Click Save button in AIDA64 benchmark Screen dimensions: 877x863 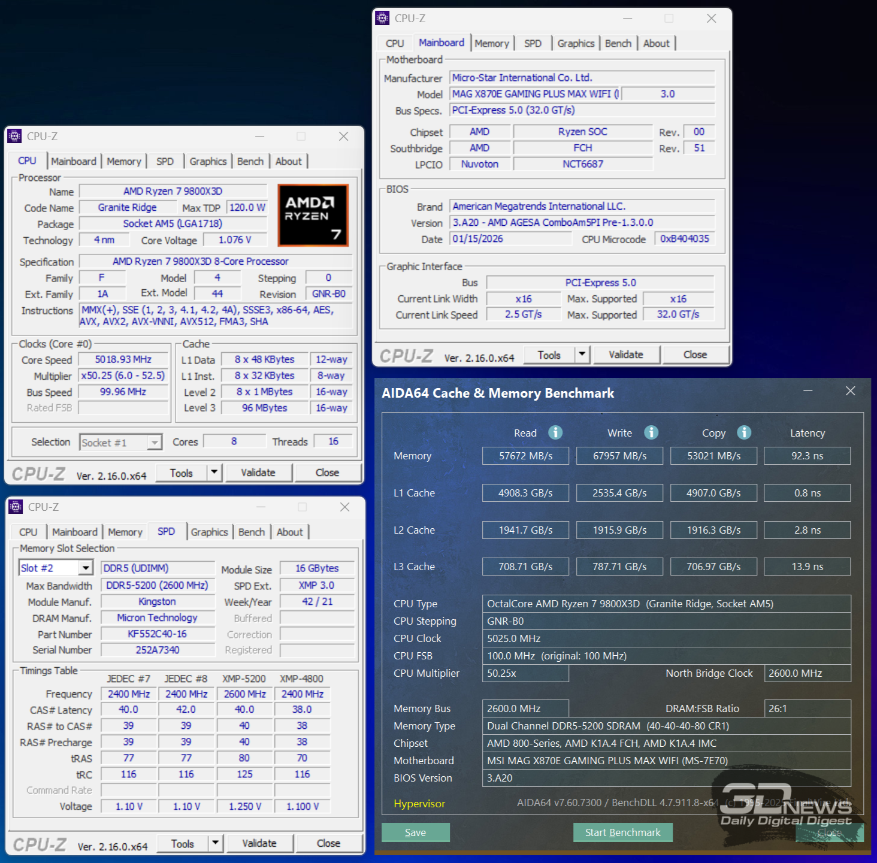point(415,832)
